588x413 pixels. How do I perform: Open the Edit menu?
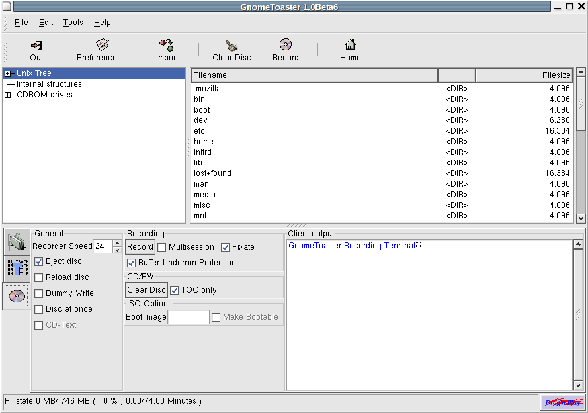pyautogui.click(x=46, y=23)
